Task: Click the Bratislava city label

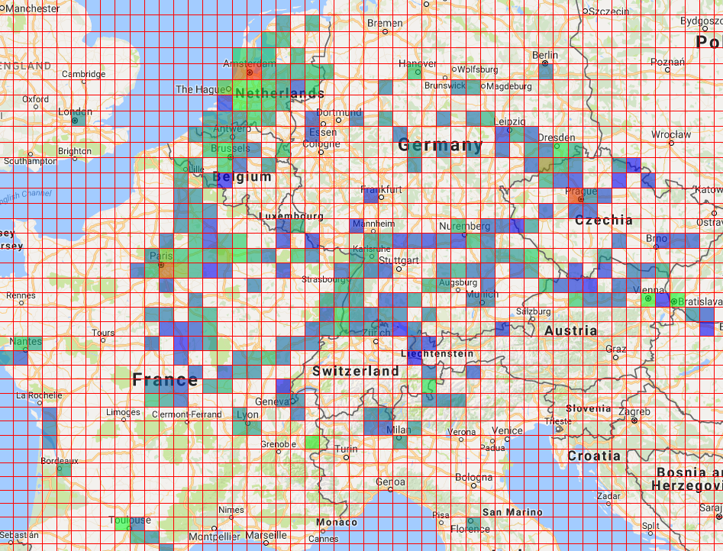Action: [x=700, y=301]
